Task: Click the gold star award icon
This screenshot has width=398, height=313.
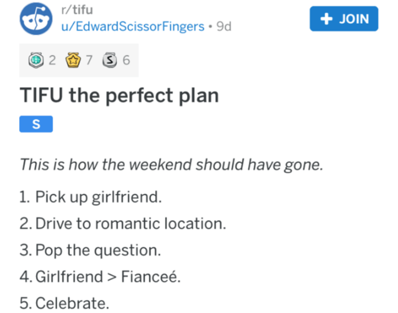Action: coord(73,61)
